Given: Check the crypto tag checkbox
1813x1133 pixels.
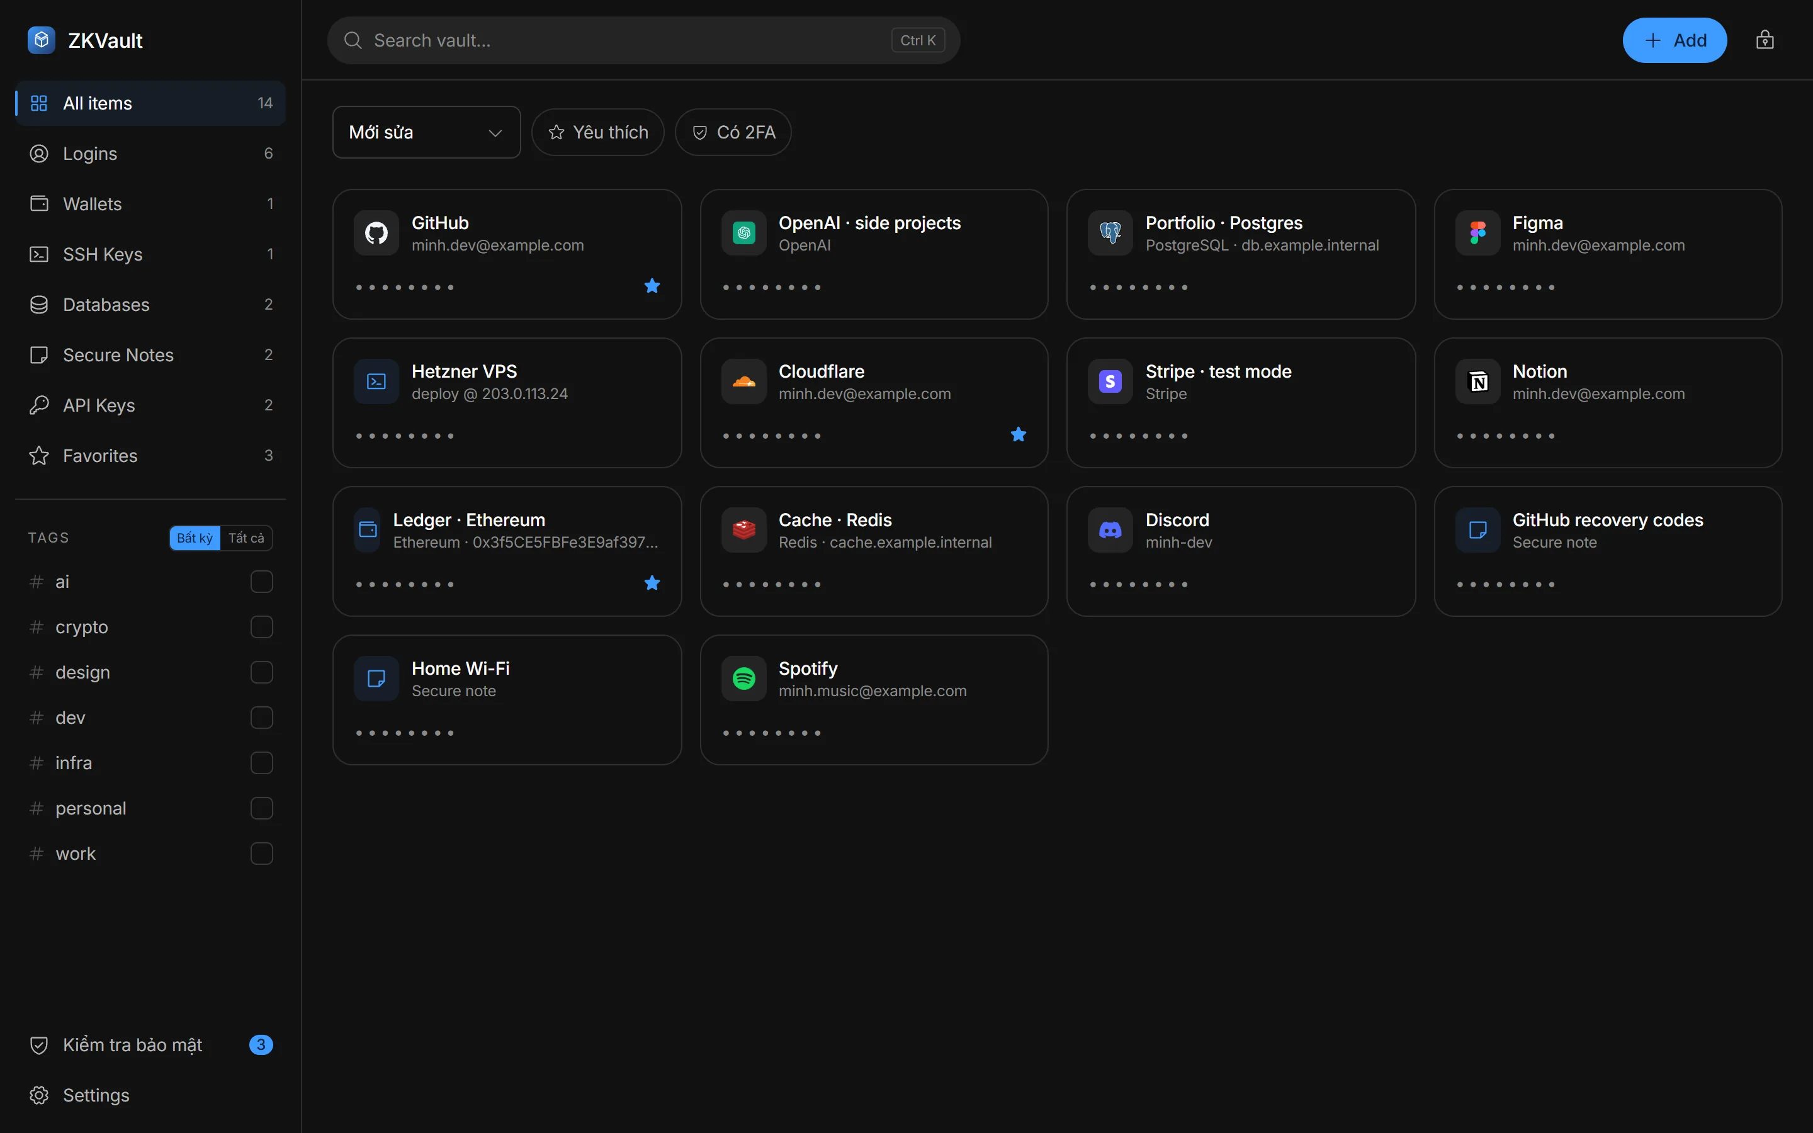Looking at the screenshot, I should (261, 626).
